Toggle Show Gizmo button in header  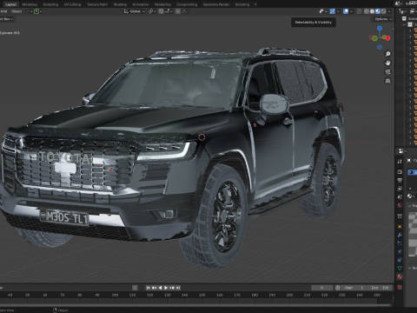coord(333,11)
